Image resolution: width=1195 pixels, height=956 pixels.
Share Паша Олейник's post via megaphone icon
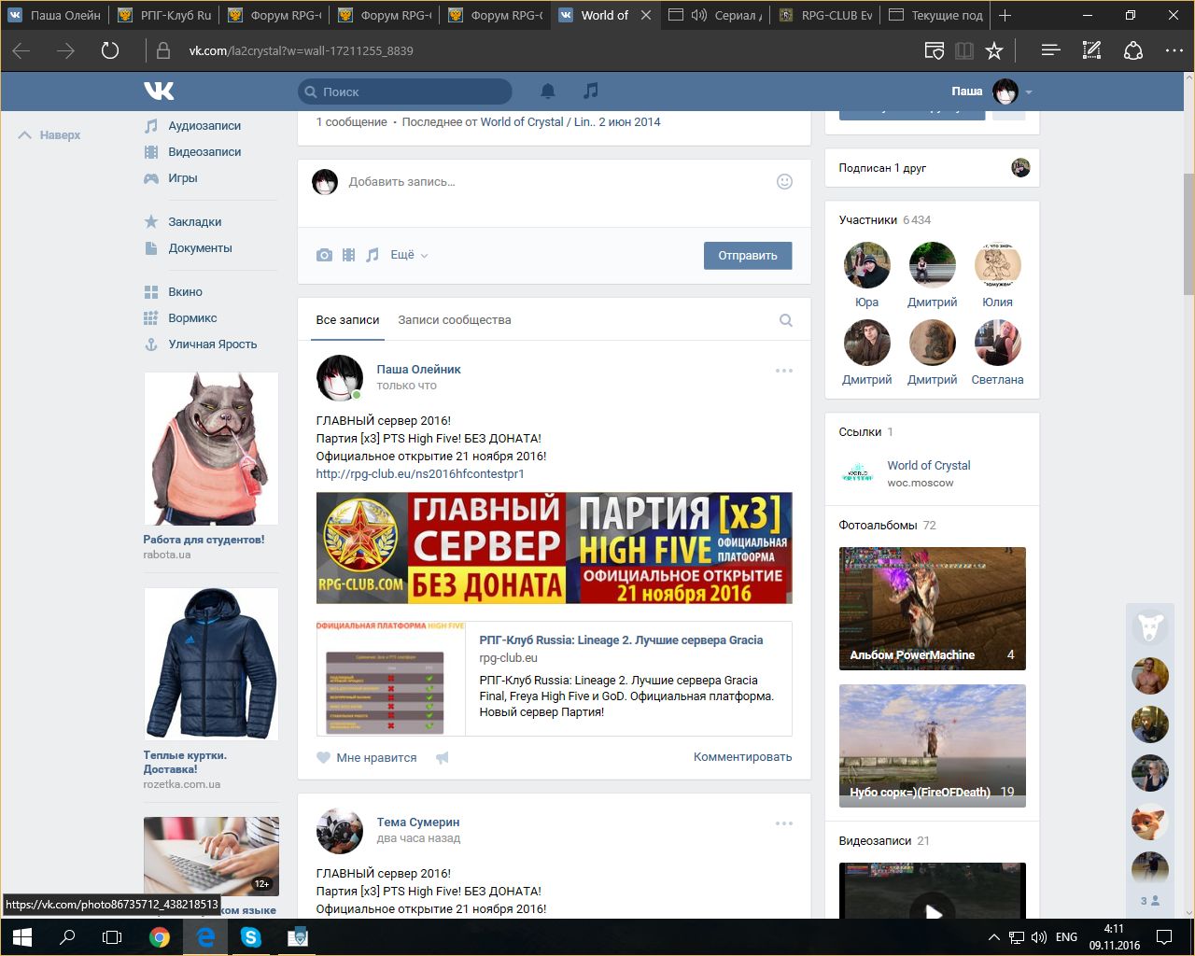[x=443, y=758]
